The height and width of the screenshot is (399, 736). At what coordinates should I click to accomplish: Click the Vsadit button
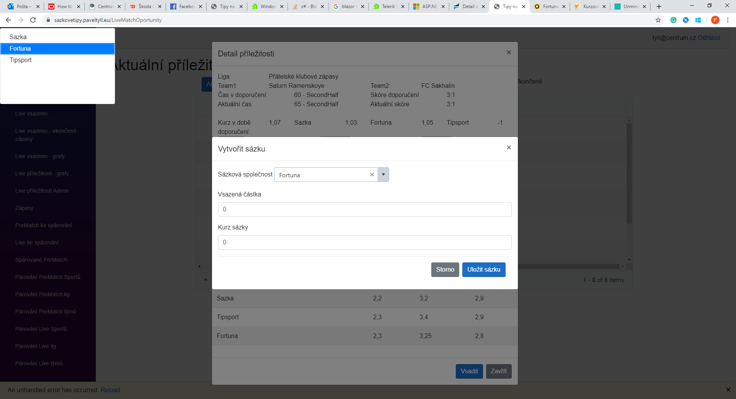point(469,371)
